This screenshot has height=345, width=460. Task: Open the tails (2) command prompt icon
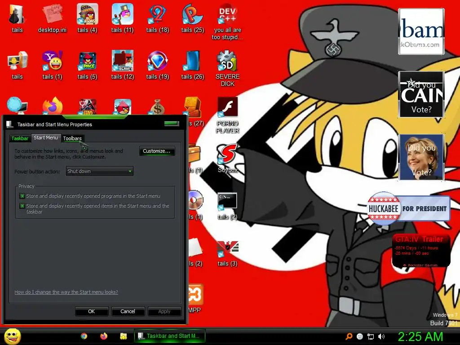click(x=227, y=206)
